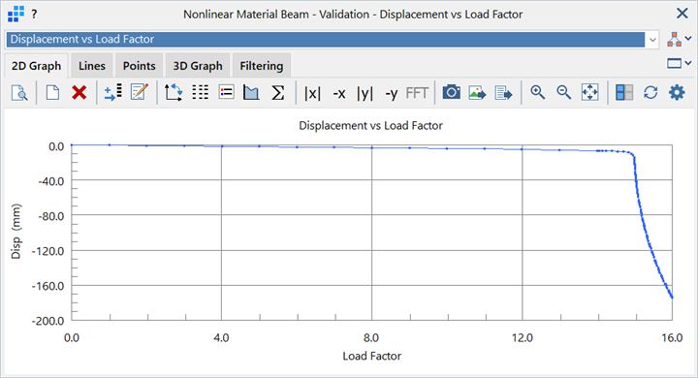Open help question mark in title bar
Viewport: 698px width, 378px height.
34,15
